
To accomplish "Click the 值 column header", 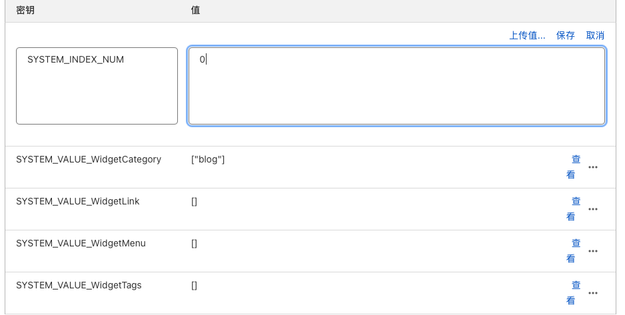I will click(195, 11).
